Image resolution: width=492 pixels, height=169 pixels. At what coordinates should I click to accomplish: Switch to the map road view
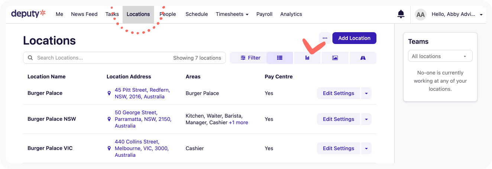pos(363,58)
